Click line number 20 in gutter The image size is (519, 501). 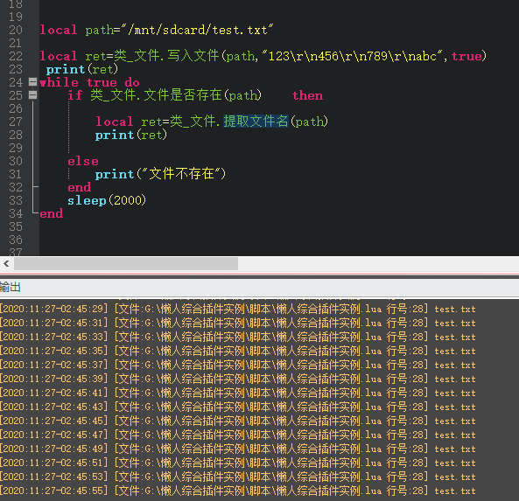point(16,30)
